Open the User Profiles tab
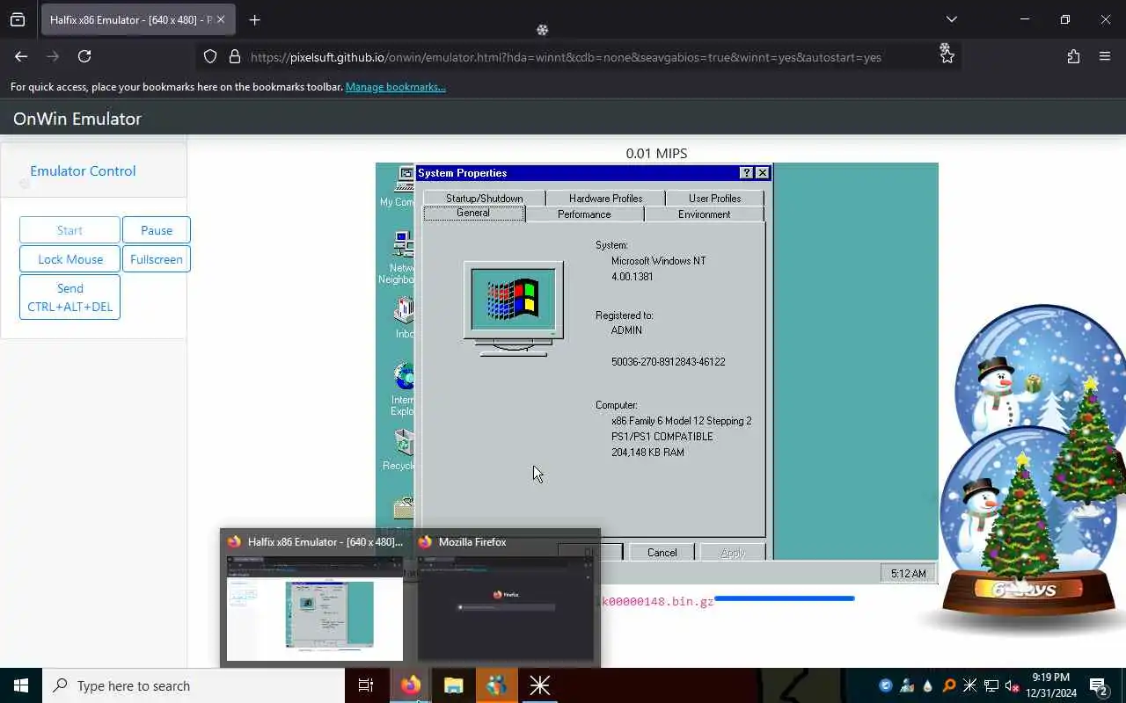Screen dimensions: 1126x703 pyautogui.click(x=714, y=199)
